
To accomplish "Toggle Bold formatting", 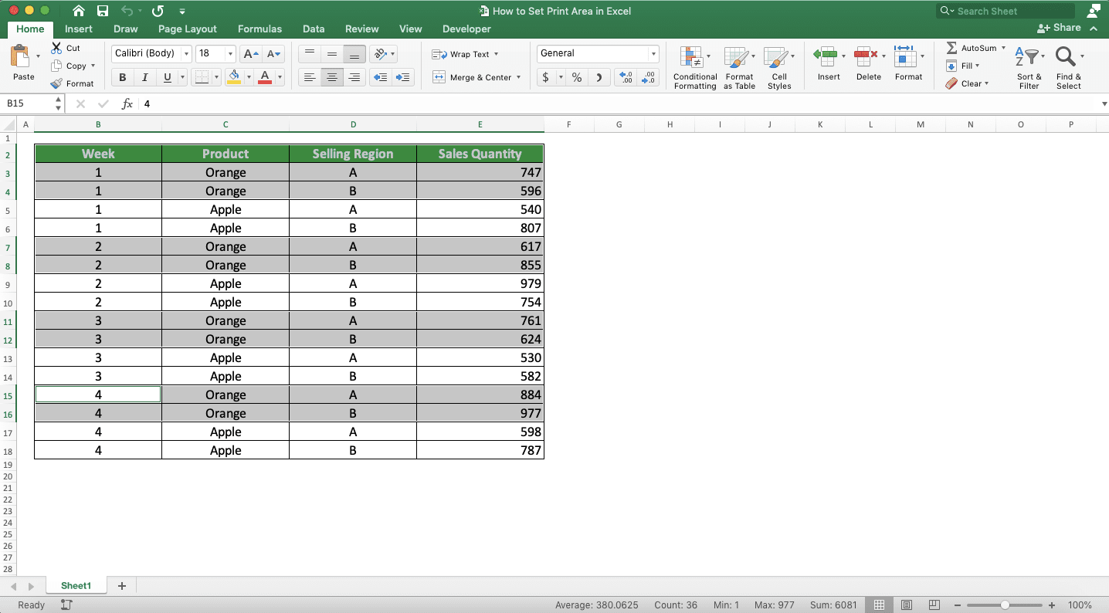I will click(122, 77).
